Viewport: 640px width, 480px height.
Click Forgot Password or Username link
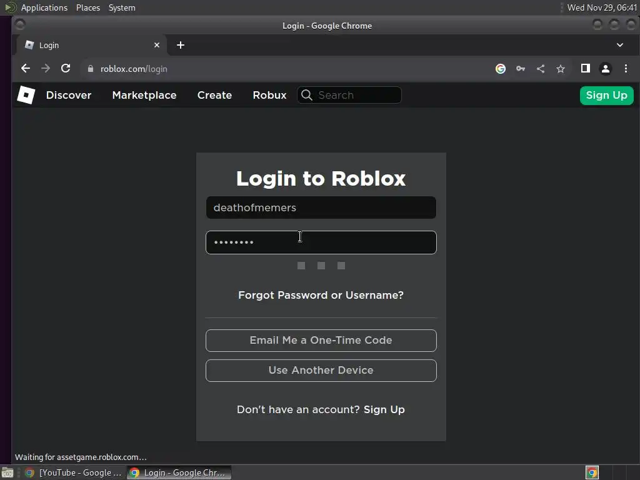coord(321,295)
